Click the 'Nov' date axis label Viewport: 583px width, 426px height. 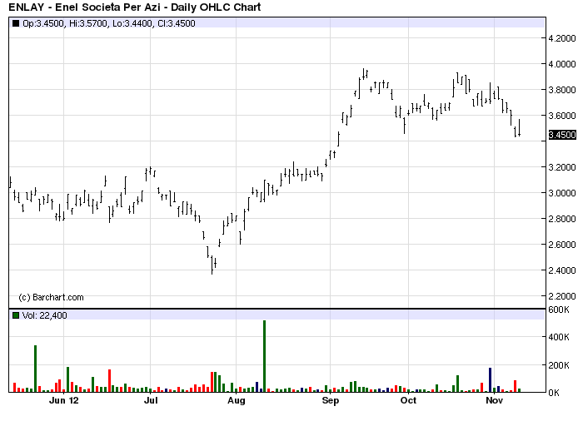(495, 400)
